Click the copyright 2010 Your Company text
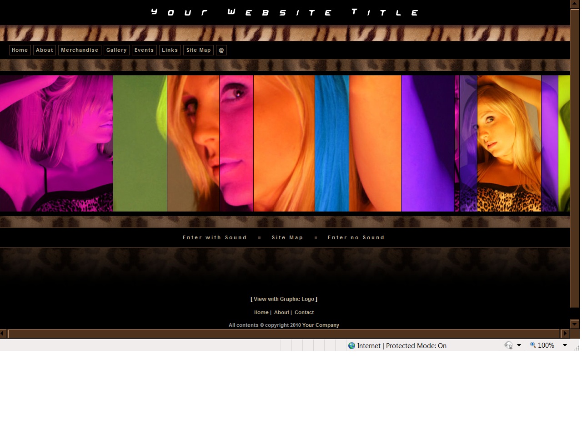582x443 pixels. click(x=284, y=325)
